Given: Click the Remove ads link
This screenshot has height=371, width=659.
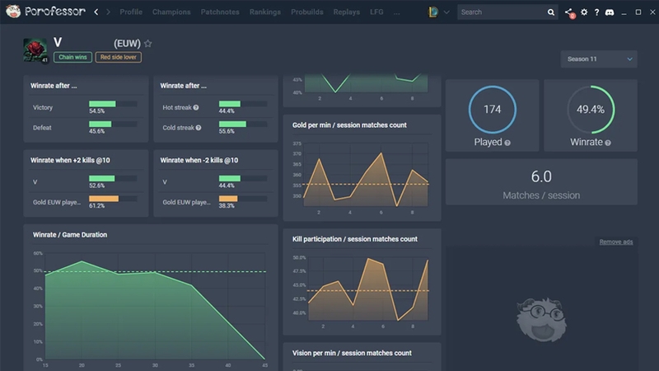Looking at the screenshot, I should pyautogui.click(x=615, y=242).
